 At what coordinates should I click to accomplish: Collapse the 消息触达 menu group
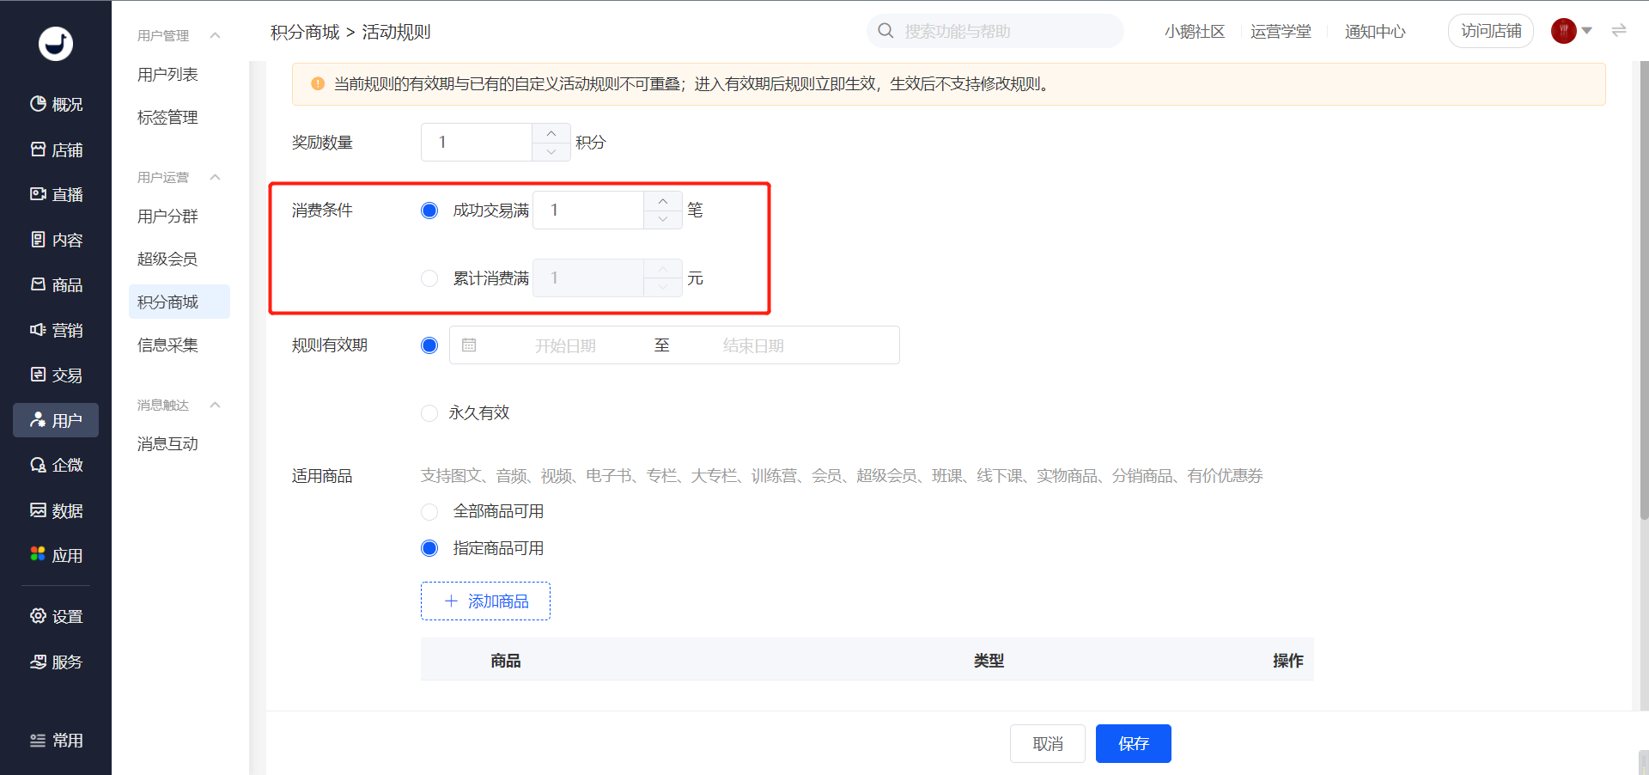click(216, 405)
